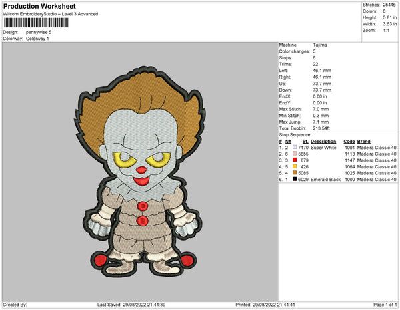Click the 'Stop Sequence:' label

coord(295,135)
